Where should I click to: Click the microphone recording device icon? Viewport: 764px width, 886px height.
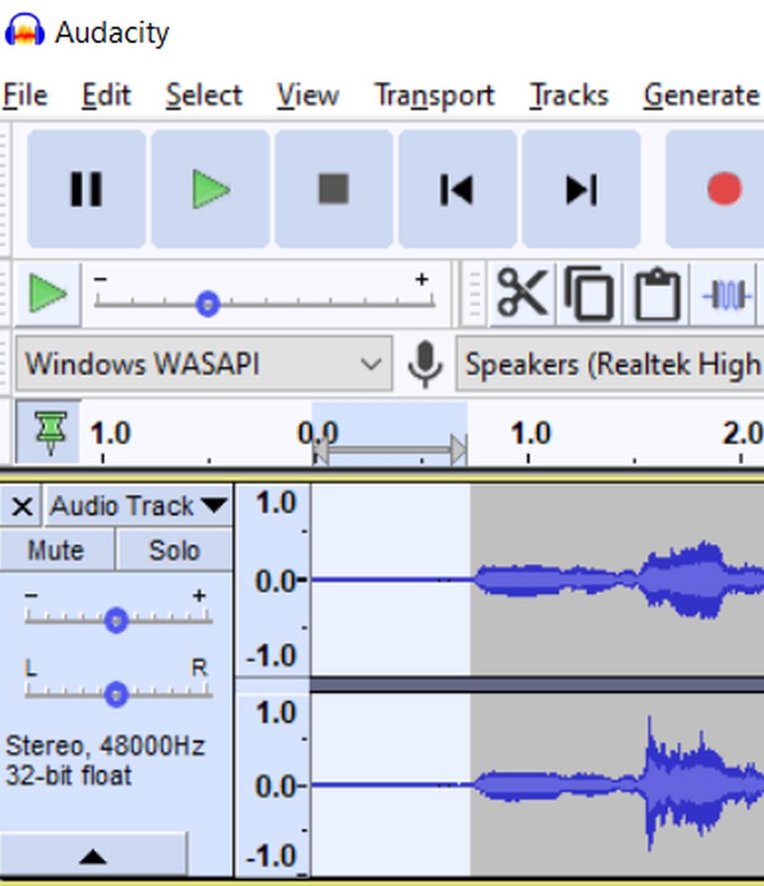click(x=425, y=364)
